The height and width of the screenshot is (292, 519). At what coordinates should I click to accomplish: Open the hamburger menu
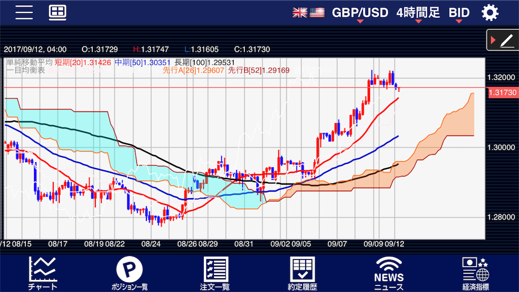(24, 13)
